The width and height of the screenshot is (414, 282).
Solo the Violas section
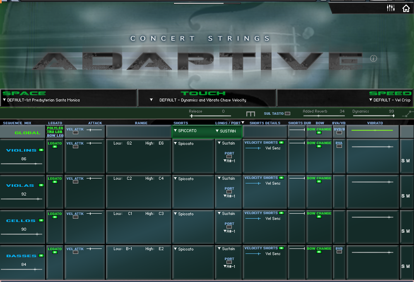tap(403, 196)
